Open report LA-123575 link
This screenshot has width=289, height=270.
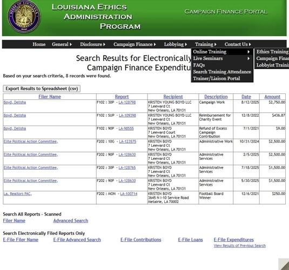coord(127,141)
